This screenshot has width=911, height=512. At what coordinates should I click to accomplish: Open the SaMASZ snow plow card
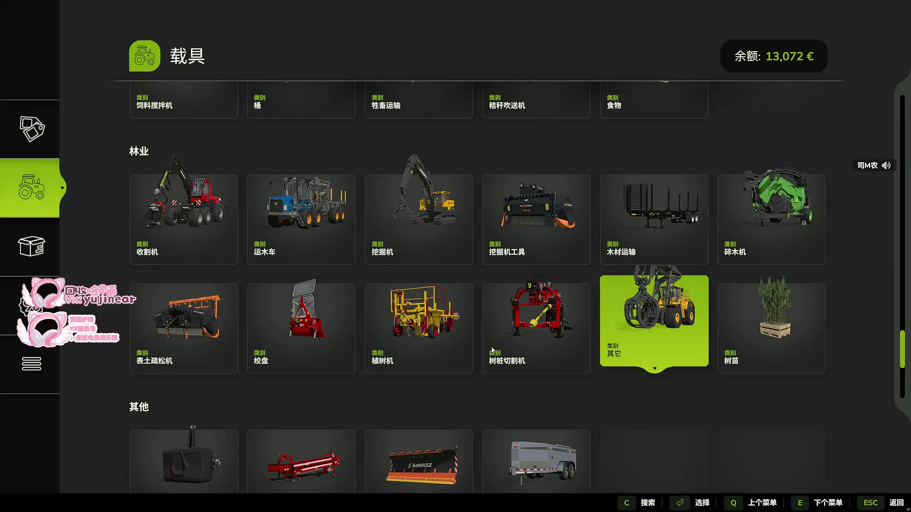click(x=419, y=461)
